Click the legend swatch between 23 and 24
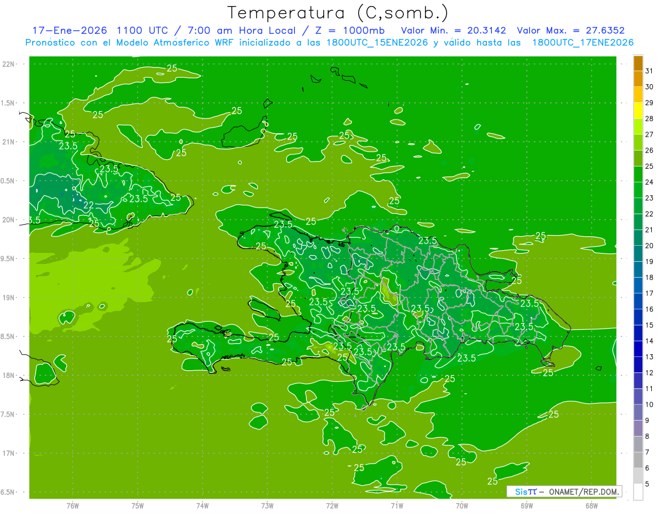Viewport: 664px width, 513px height. point(638,190)
